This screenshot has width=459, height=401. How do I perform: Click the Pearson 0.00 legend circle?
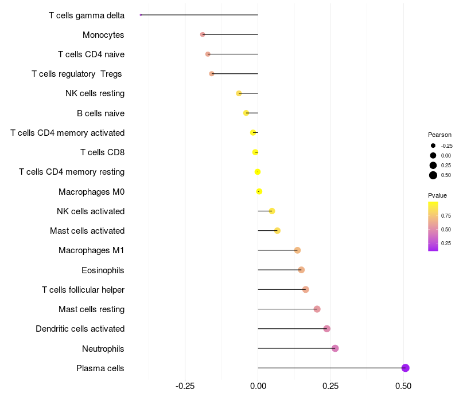[433, 155]
